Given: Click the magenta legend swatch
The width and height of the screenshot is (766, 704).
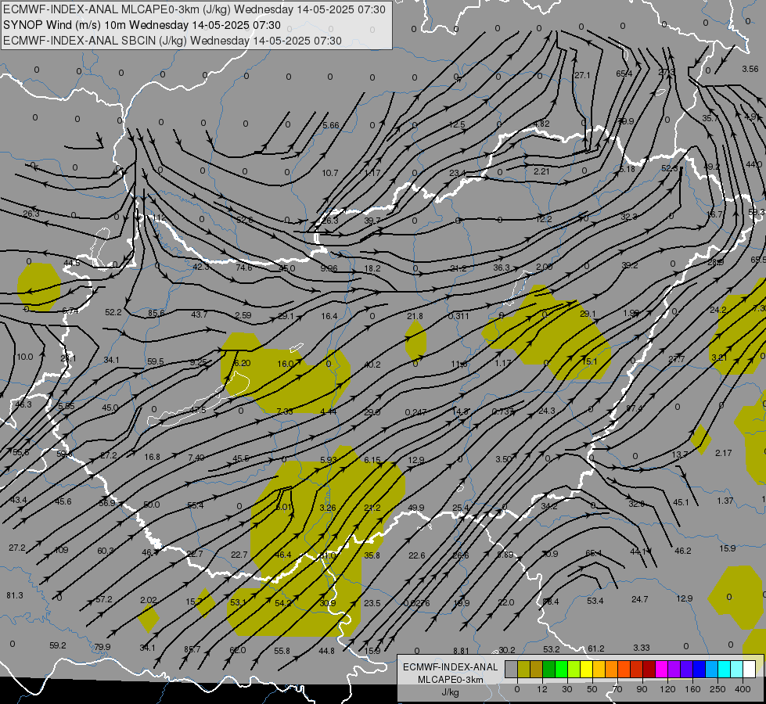Looking at the screenshot, I should point(661,669).
